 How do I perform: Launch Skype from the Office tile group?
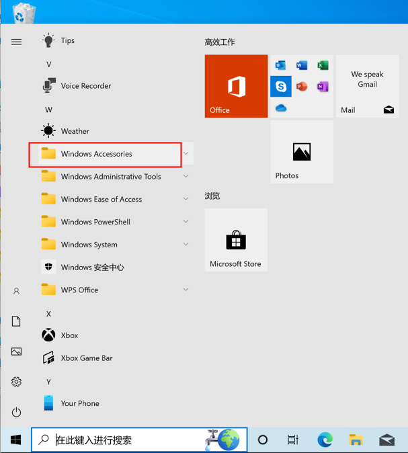[x=280, y=87]
